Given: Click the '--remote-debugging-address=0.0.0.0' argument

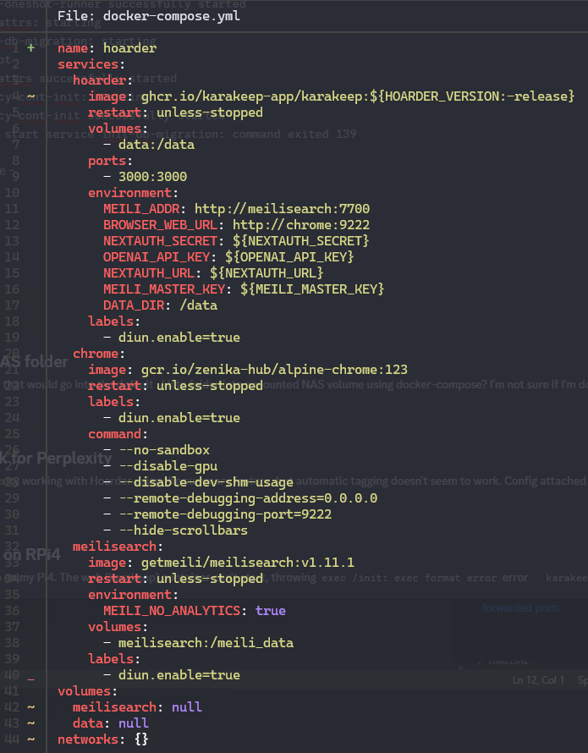Looking at the screenshot, I should 248,498.
